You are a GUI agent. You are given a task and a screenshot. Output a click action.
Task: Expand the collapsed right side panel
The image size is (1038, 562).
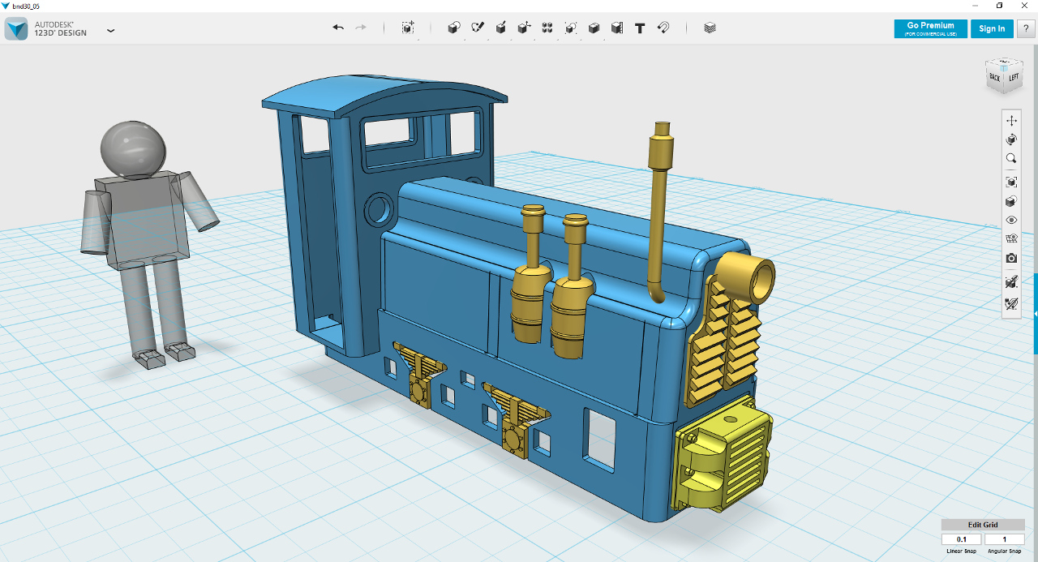[1036, 314]
